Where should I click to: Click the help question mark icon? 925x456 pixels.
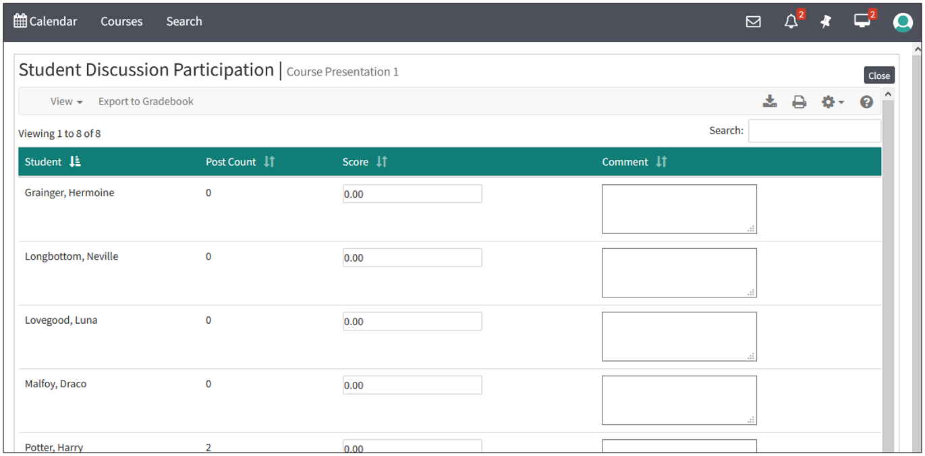tap(867, 102)
